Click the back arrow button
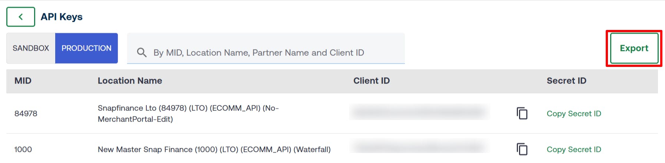This screenshot has width=665, height=163. [x=21, y=17]
